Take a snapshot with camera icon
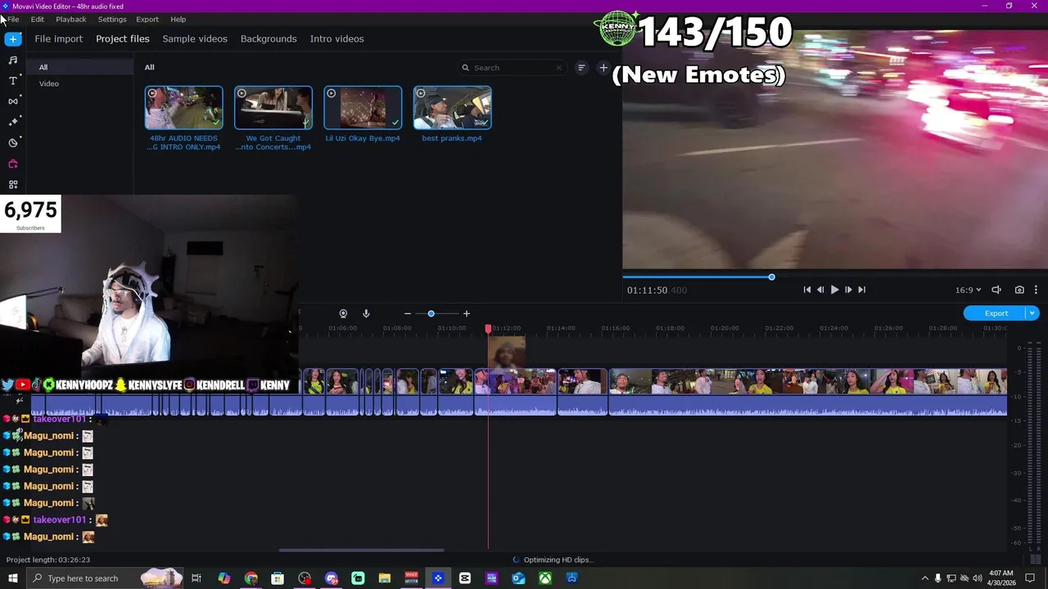The image size is (1048, 589). tap(1019, 290)
